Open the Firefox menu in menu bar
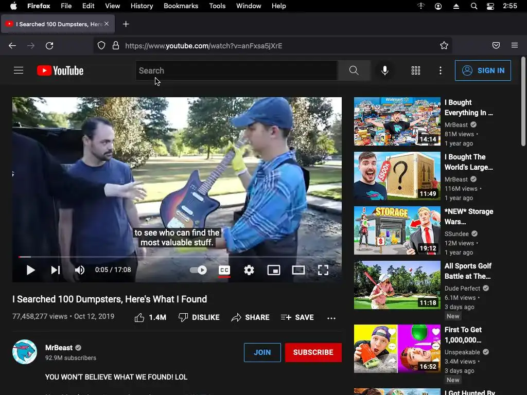Viewport: 527px width, 395px height. coord(39,6)
